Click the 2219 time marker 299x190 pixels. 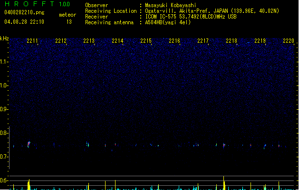pyautogui.click(x=260, y=41)
